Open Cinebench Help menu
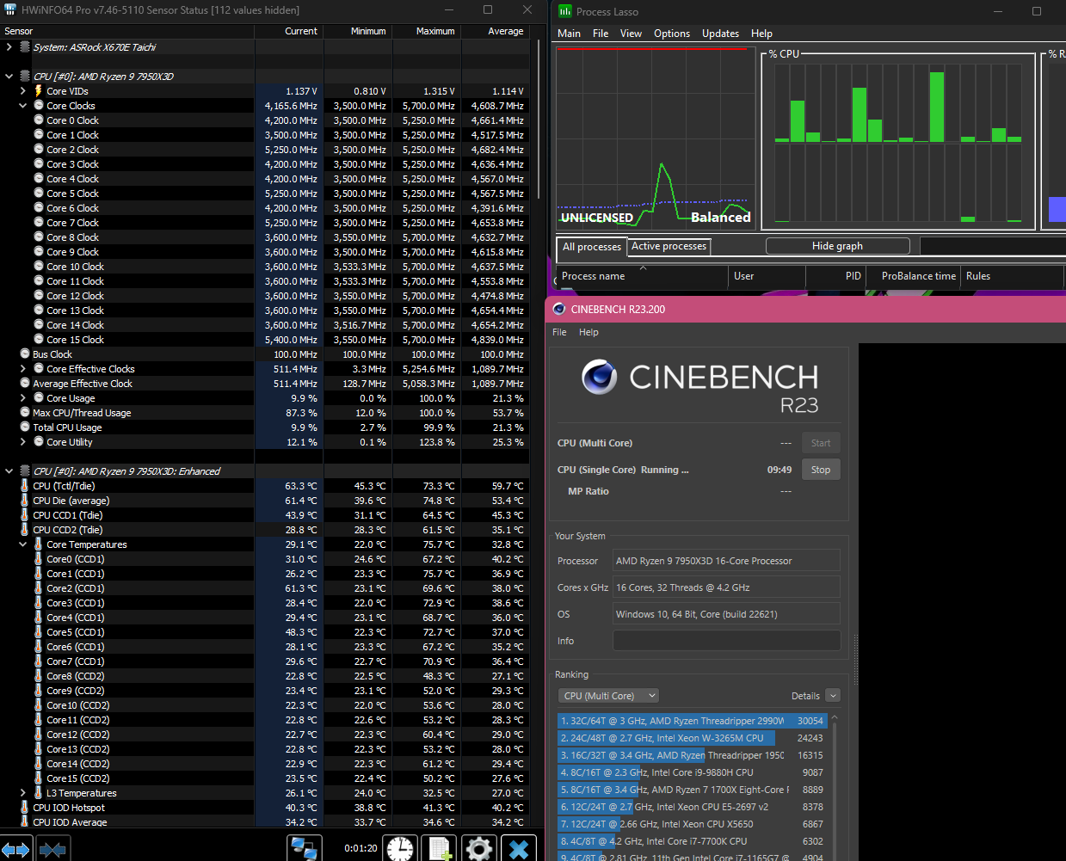This screenshot has width=1066, height=861. click(x=588, y=332)
